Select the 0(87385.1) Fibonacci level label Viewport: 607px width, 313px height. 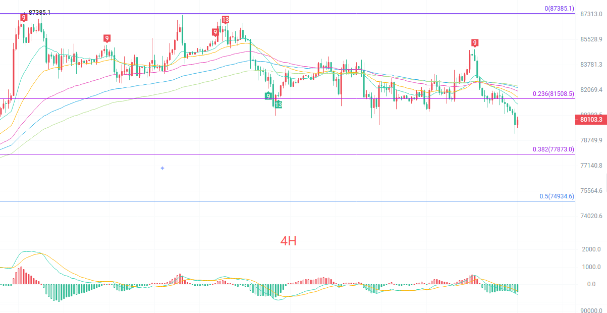pos(559,9)
